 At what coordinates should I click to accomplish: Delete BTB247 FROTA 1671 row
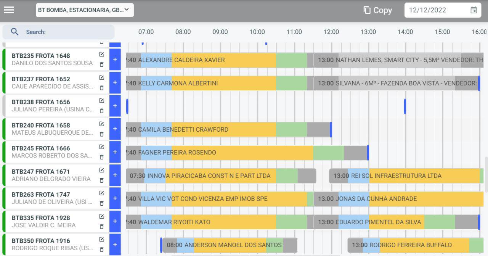101,180
